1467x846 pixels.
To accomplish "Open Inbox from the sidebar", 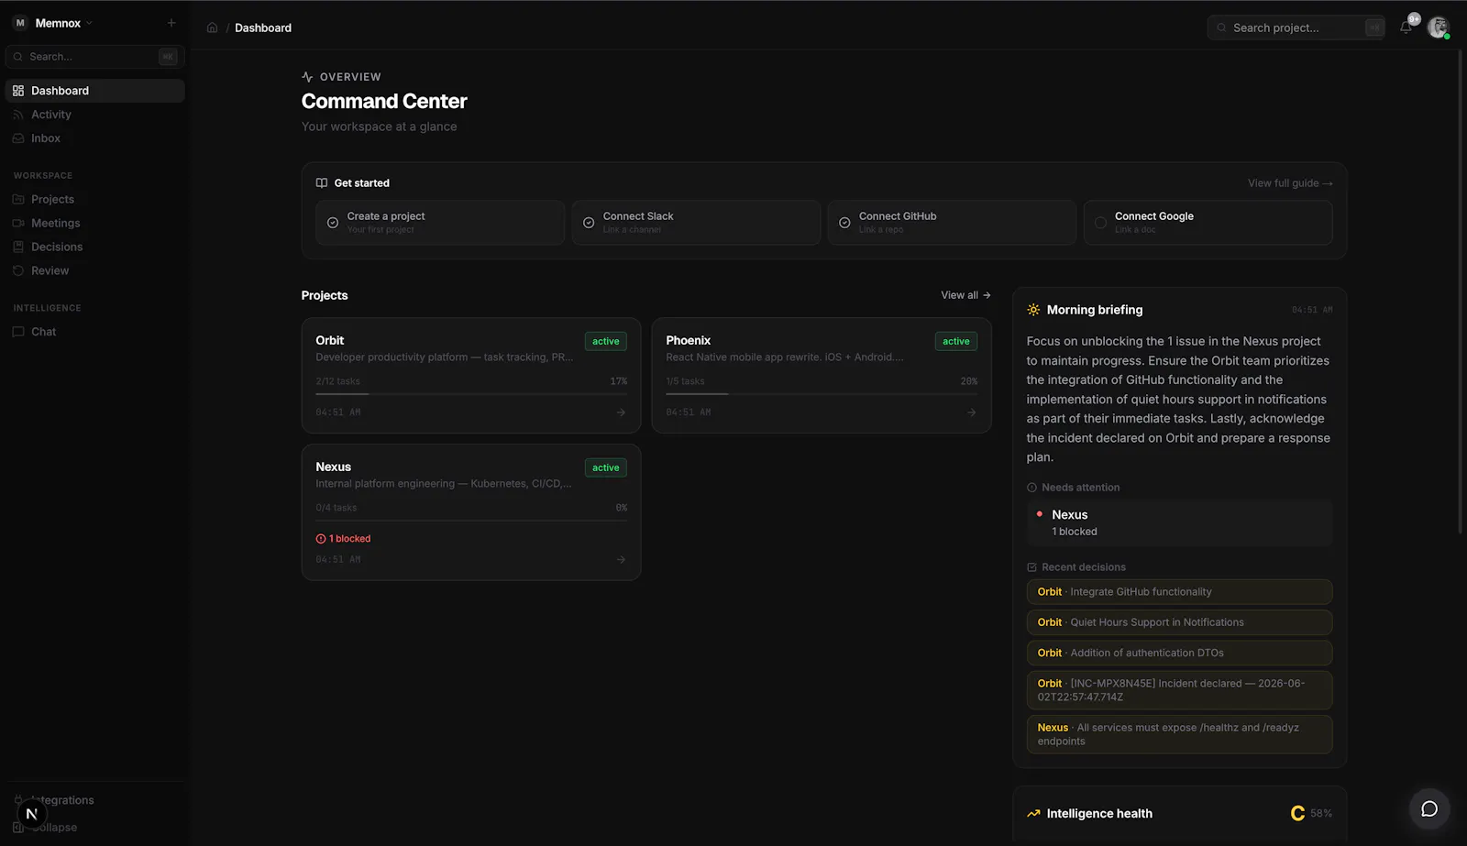I will pyautogui.click(x=95, y=138).
